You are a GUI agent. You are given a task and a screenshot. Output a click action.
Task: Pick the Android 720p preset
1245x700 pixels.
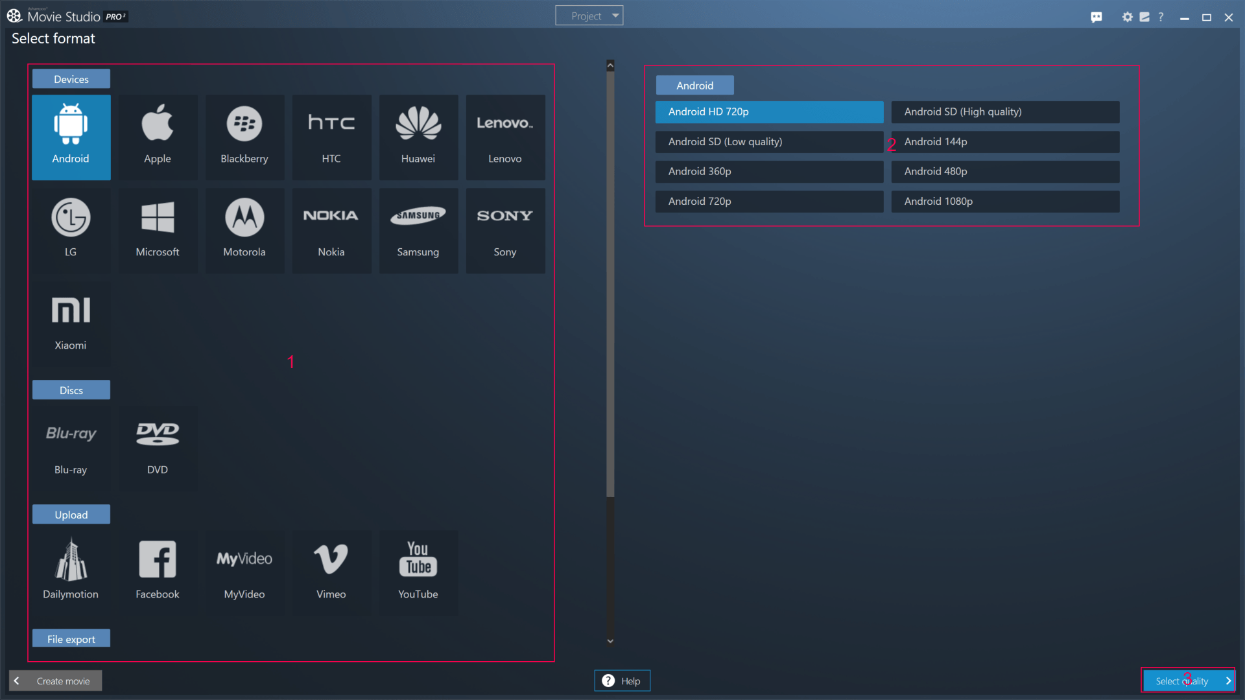769,201
